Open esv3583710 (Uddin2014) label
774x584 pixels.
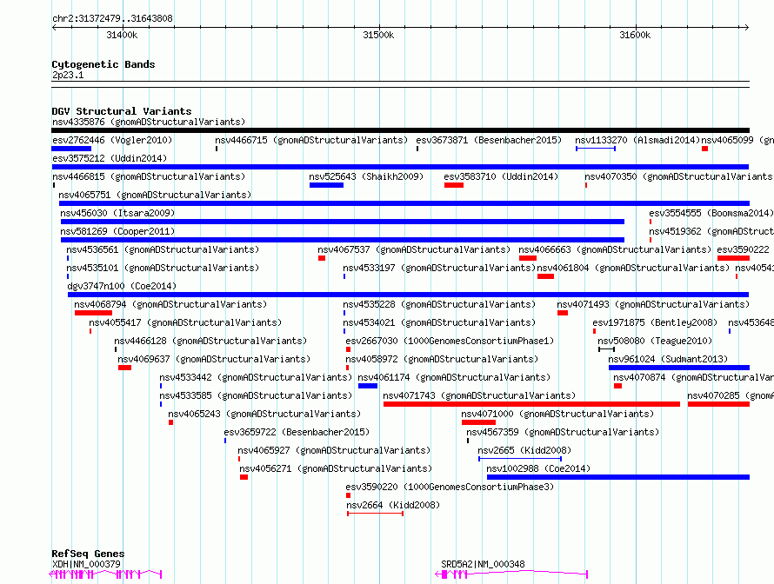(x=501, y=176)
